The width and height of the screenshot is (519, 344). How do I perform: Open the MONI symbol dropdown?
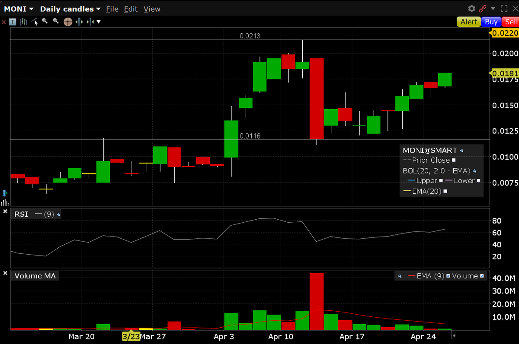pos(19,9)
